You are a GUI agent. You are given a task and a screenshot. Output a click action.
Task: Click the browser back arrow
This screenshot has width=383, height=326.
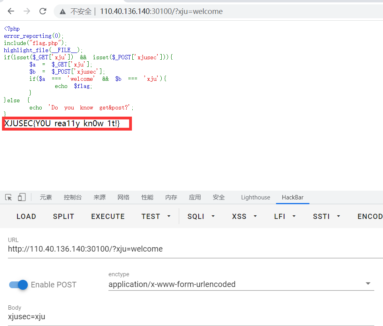click(x=11, y=11)
